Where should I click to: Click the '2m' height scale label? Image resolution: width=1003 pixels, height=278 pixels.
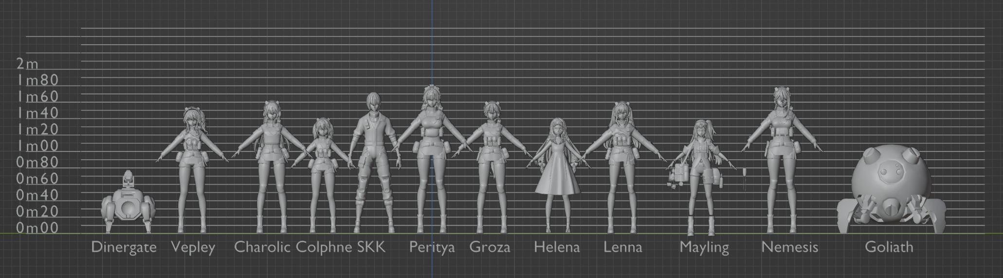tap(27, 64)
